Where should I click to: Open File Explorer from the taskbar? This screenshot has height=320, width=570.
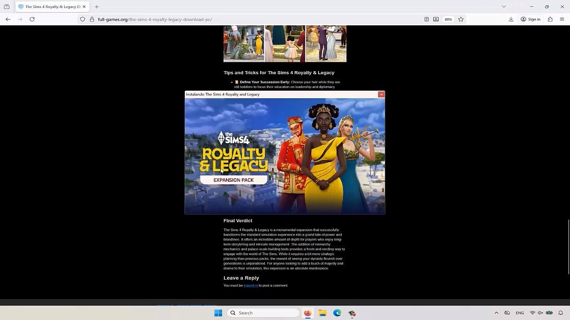[322, 313]
